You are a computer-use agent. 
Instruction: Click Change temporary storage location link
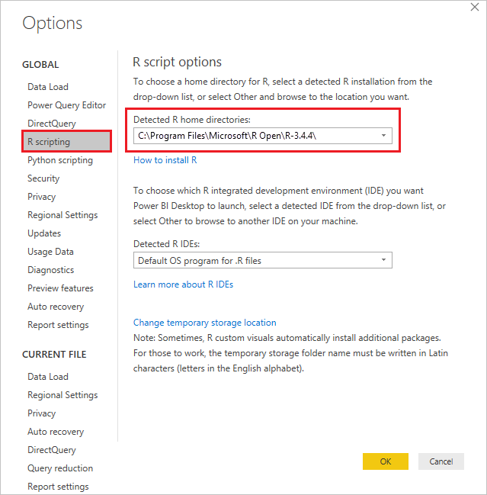[x=204, y=323]
